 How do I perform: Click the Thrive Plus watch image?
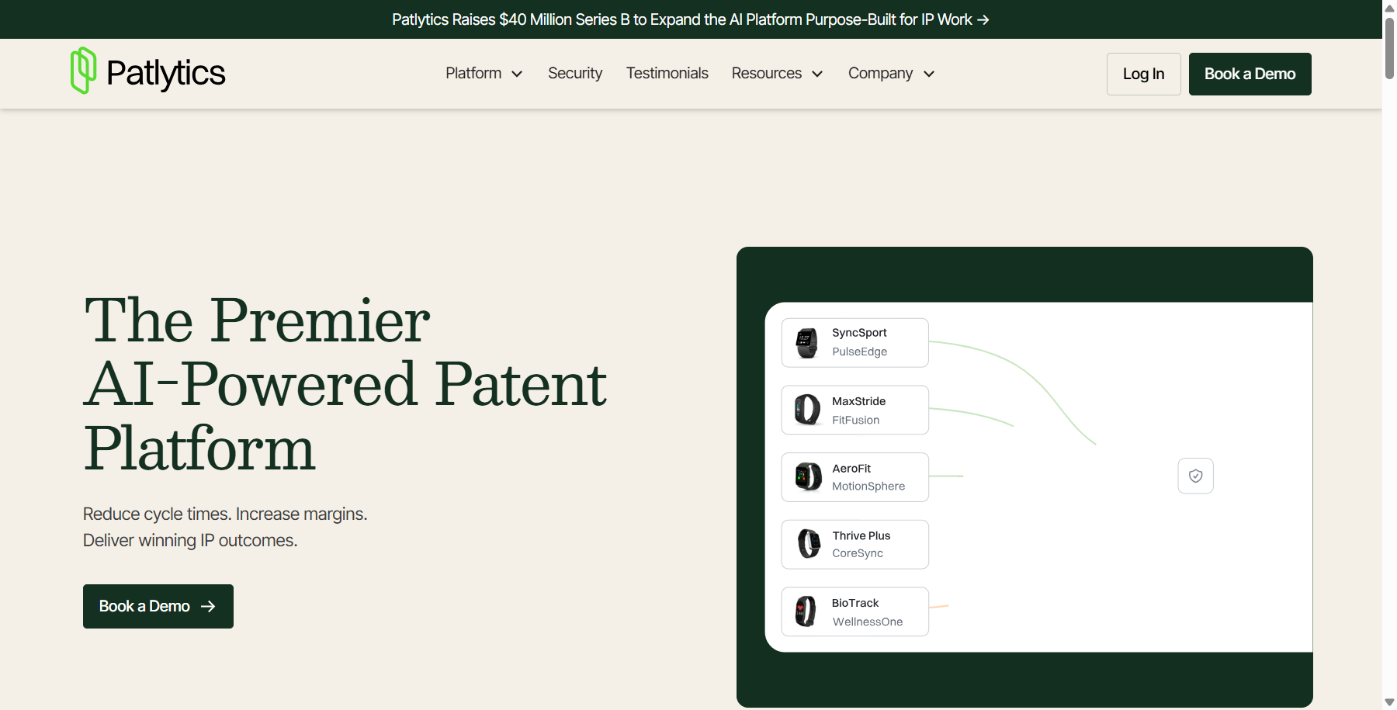[809, 544]
